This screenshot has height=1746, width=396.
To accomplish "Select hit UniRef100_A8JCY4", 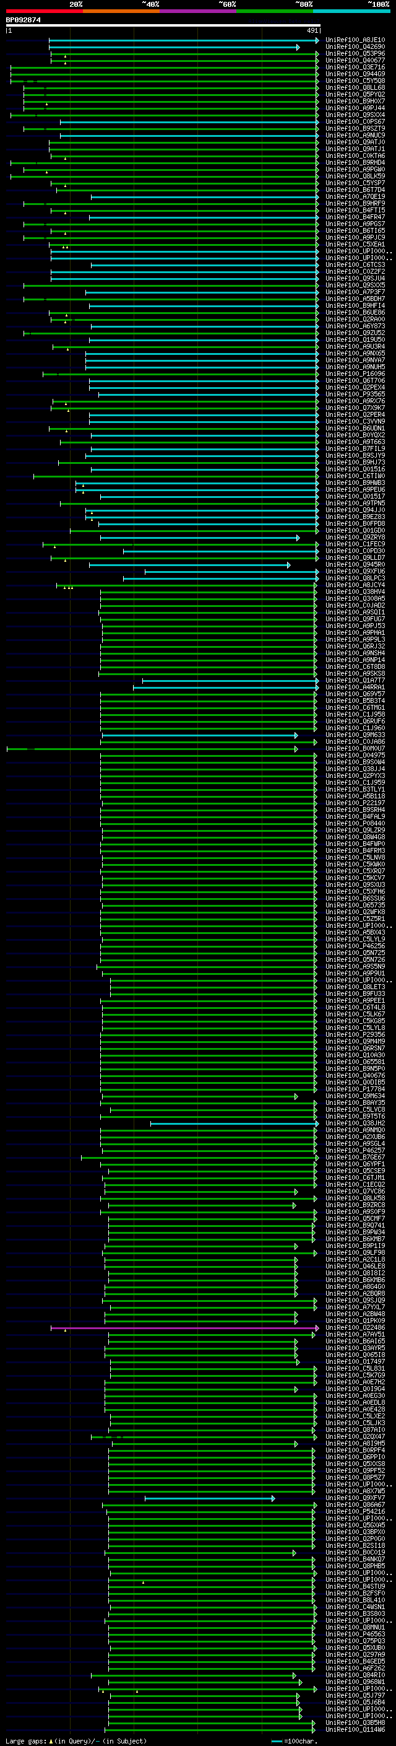I will [x=355, y=585].
